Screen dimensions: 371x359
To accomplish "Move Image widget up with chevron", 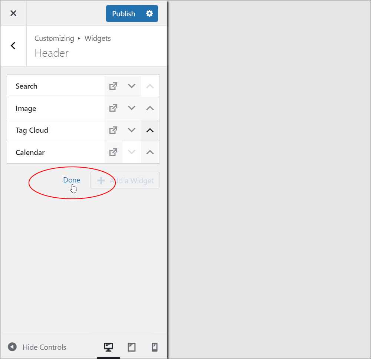I will click(150, 108).
